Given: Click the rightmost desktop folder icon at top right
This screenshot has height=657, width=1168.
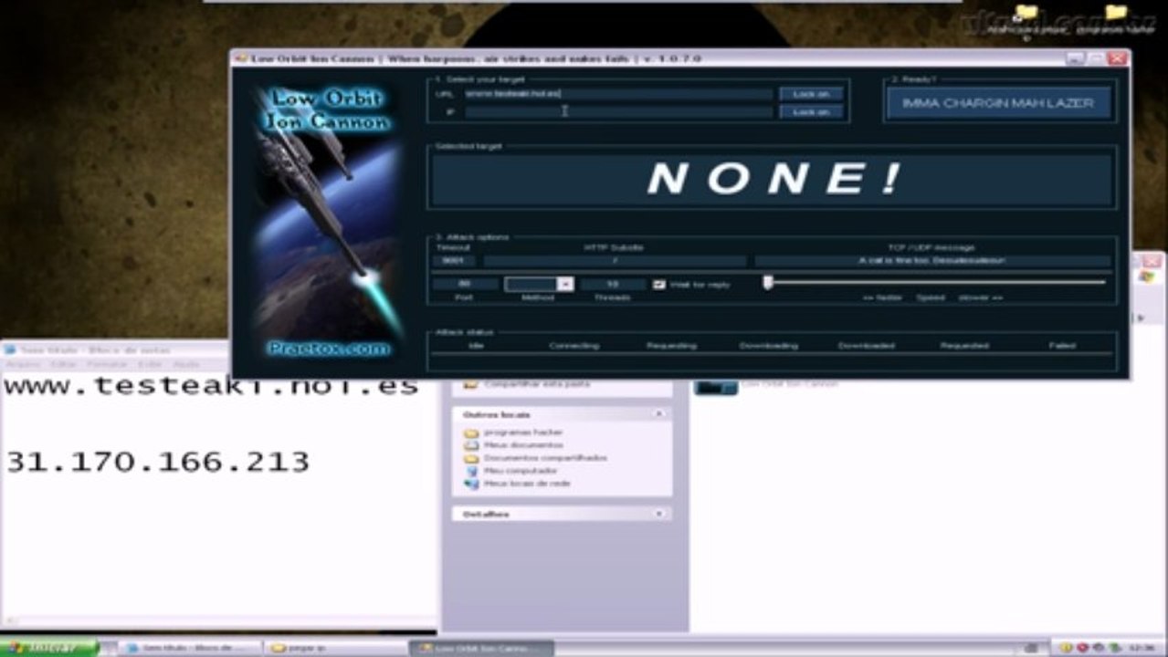Looking at the screenshot, I should 1116,13.
